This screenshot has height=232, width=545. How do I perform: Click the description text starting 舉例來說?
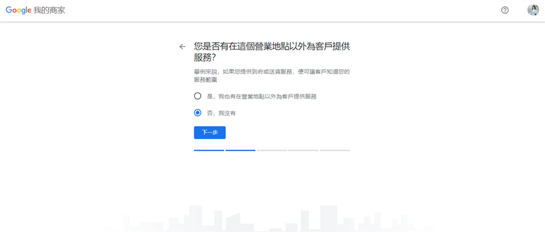[271, 75]
